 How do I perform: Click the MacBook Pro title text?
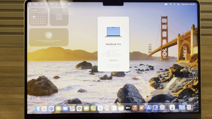[x=113, y=44]
